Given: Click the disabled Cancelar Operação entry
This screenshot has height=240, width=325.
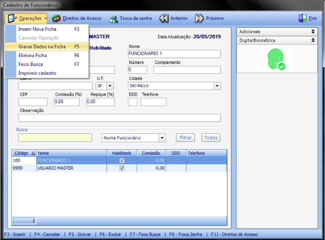Looking at the screenshot, I should point(47,38).
